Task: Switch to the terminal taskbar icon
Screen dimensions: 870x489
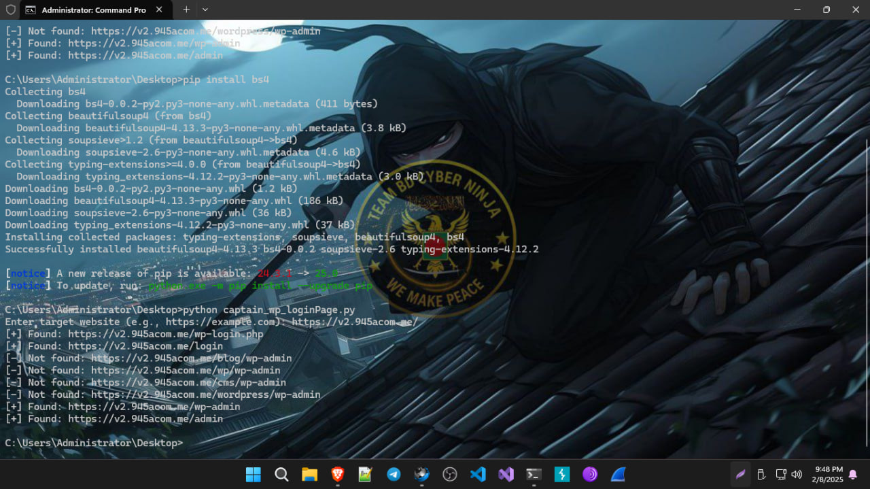Action: [x=534, y=474]
